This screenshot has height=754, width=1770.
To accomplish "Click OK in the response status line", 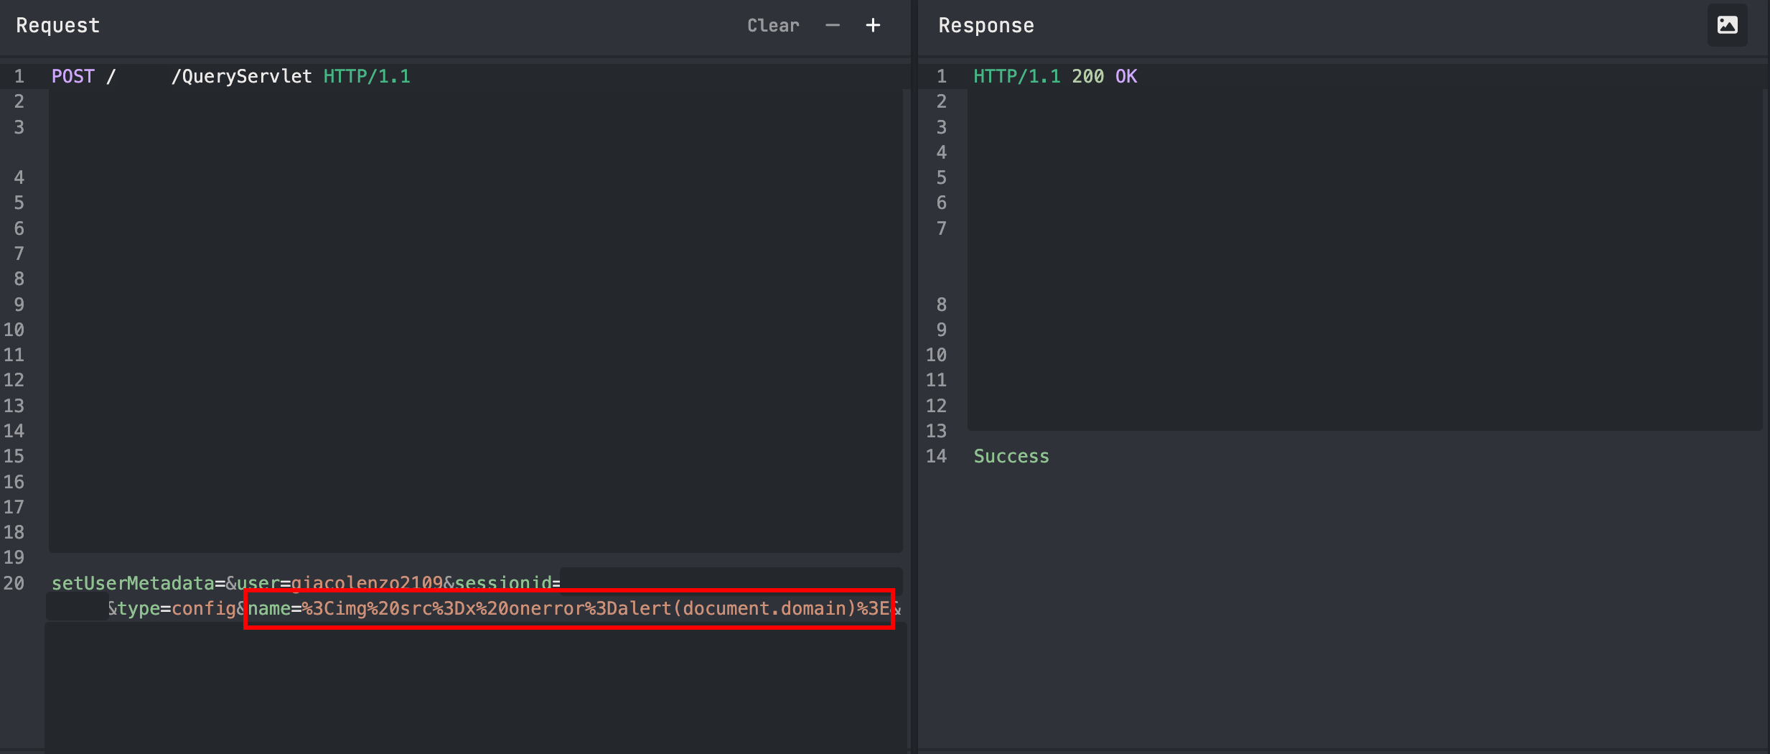I will point(1126,76).
